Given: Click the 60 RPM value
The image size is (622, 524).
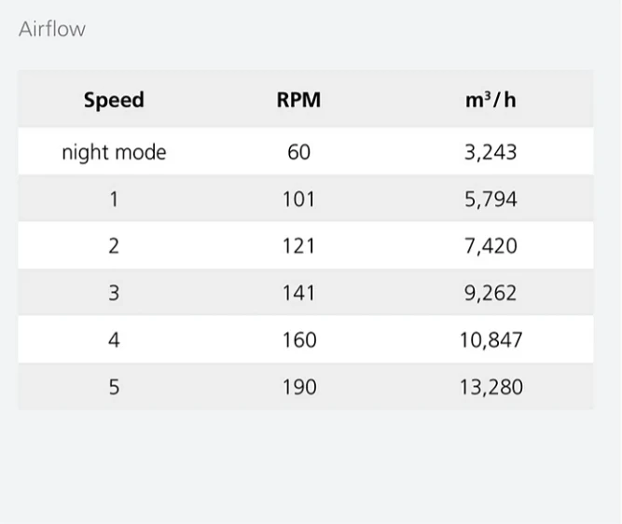Looking at the screenshot, I should pyautogui.click(x=298, y=152).
